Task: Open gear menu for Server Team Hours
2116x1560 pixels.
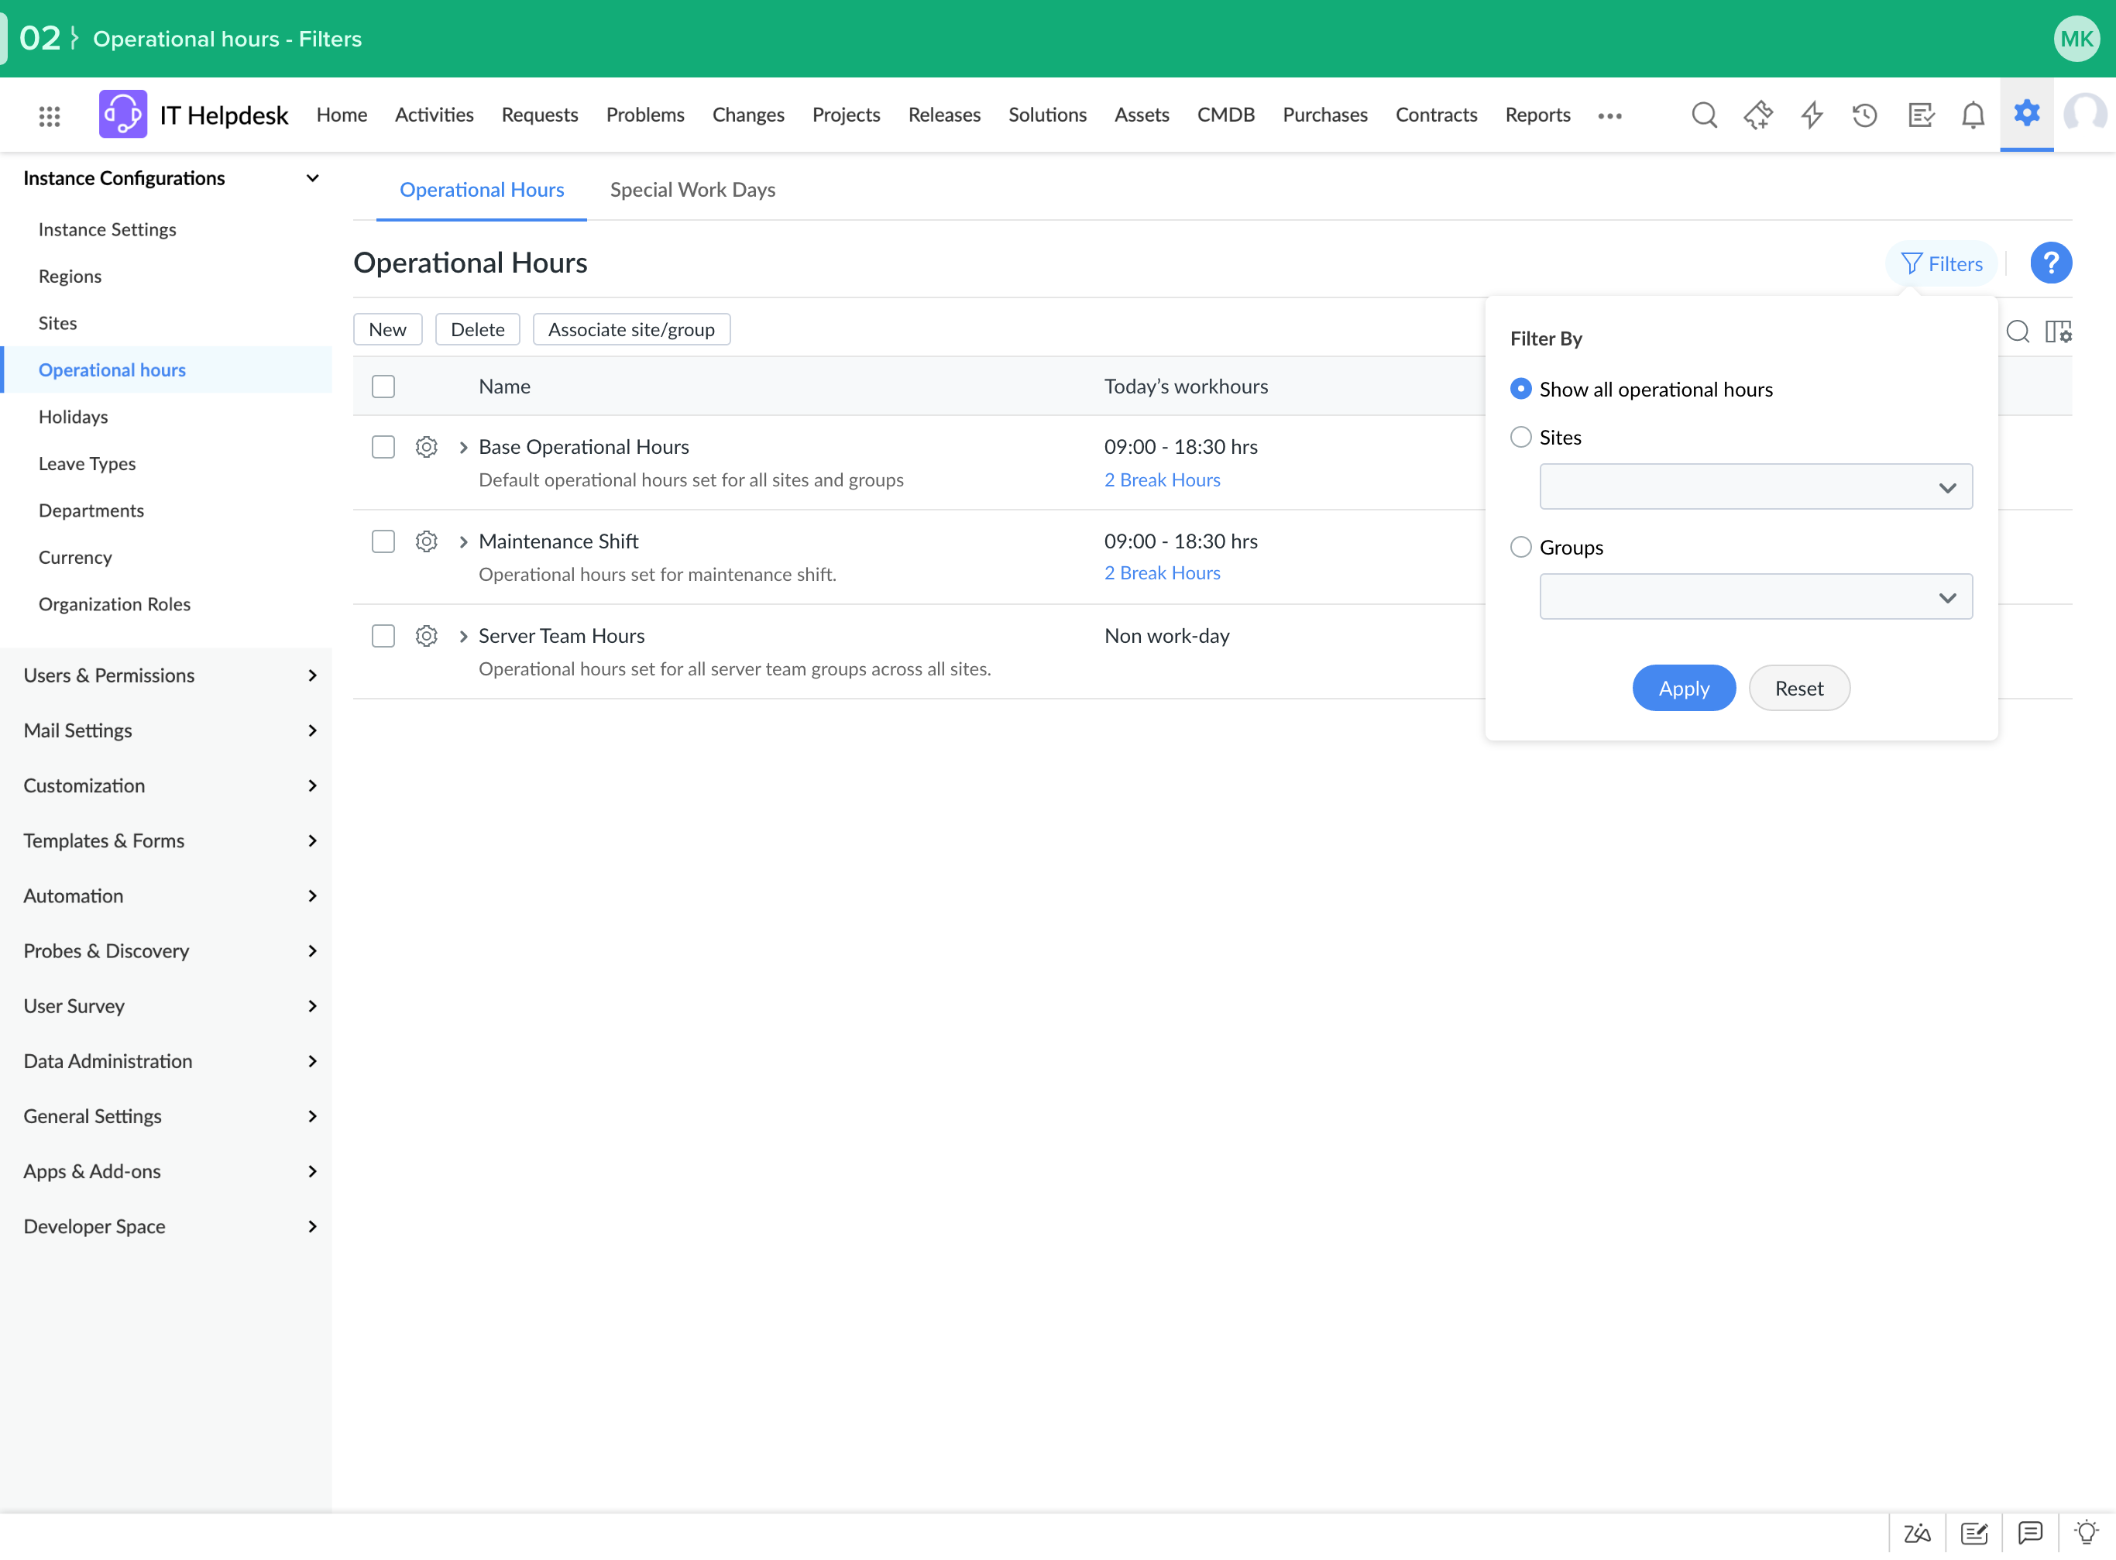Action: (x=426, y=637)
